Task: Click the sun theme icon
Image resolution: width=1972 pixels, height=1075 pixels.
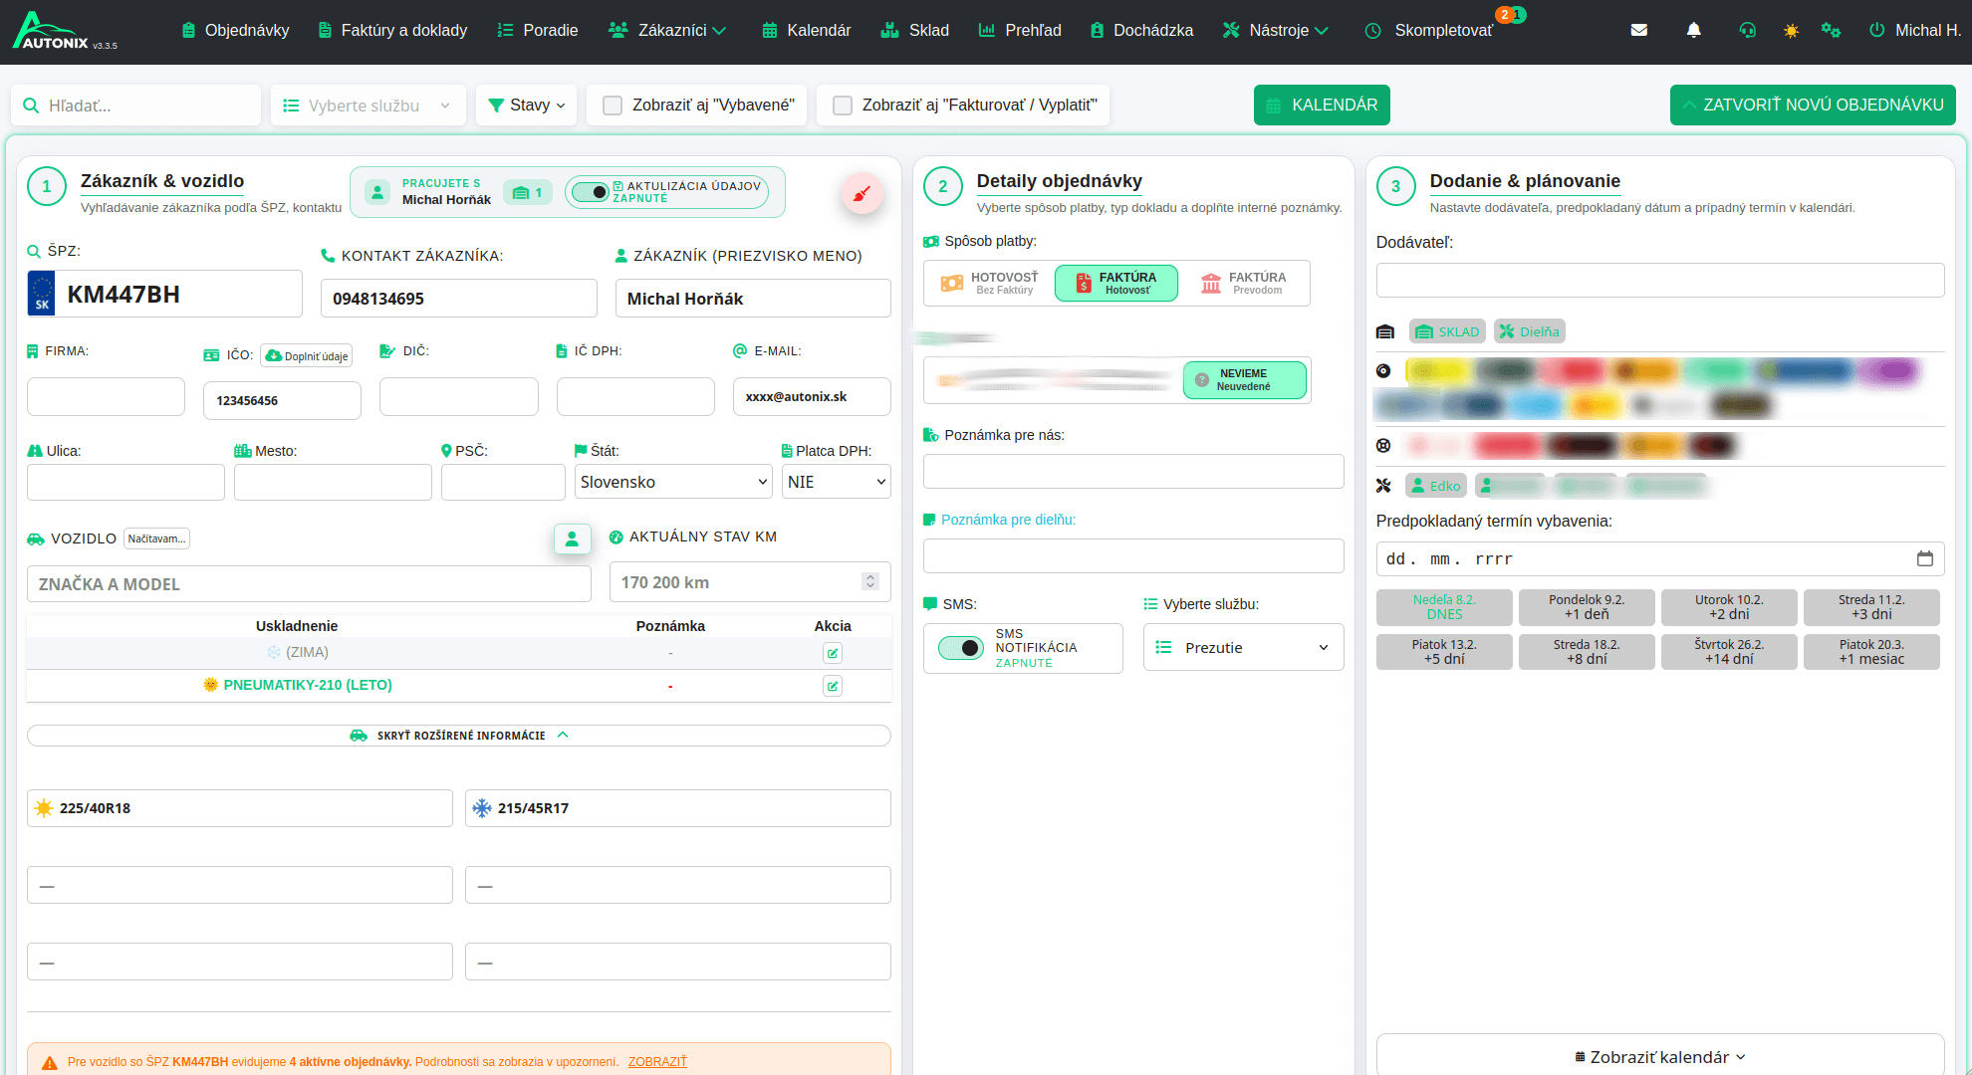Action: (x=1791, y=31)
